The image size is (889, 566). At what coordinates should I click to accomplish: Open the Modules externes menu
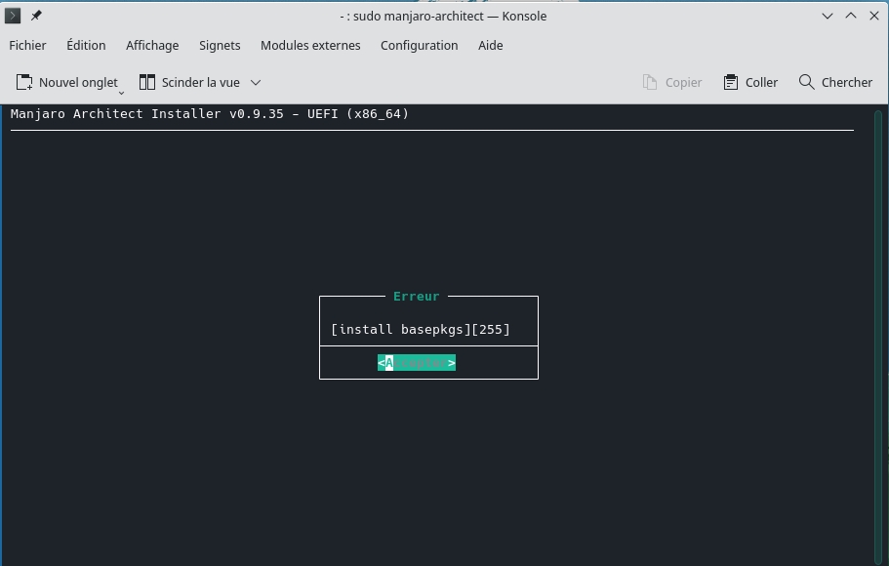[x=310, y=45]
